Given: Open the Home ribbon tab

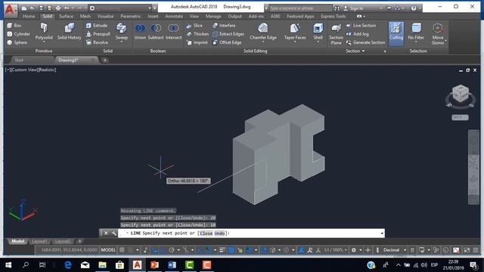Looking at the screenshot, I should tap(29, 16).
